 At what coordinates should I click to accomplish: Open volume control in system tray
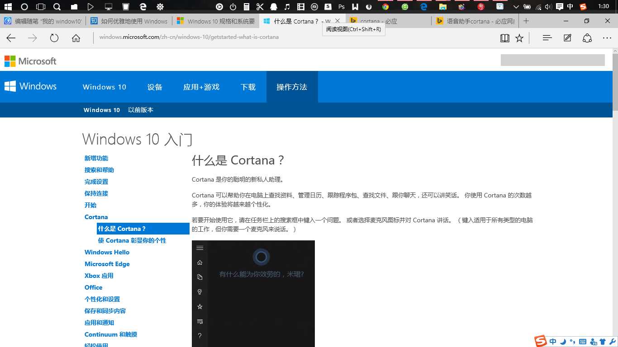[548, 7]
